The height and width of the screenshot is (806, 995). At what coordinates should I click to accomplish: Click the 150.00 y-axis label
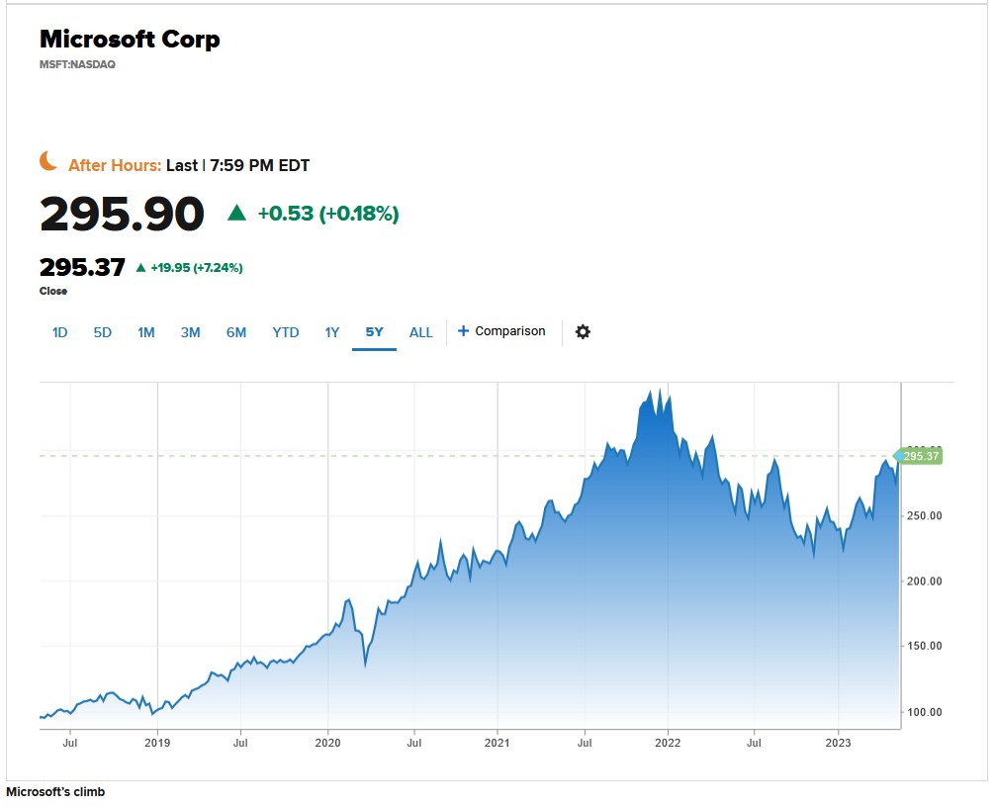point(925,646)
